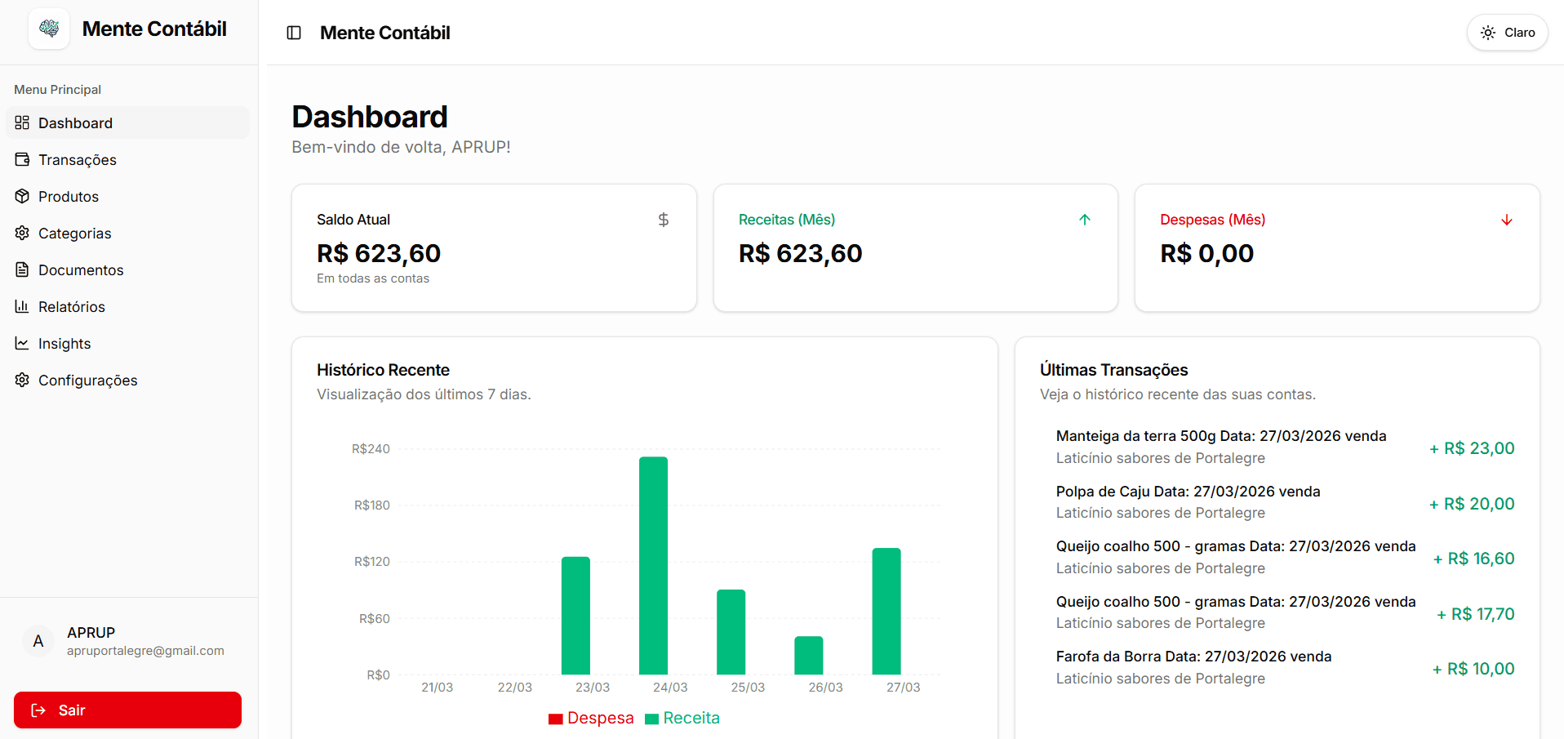The height and width of the screenshot is (739, 1564).
Task: Click the red down arrow on Despesas
Action: (1506, 220)
